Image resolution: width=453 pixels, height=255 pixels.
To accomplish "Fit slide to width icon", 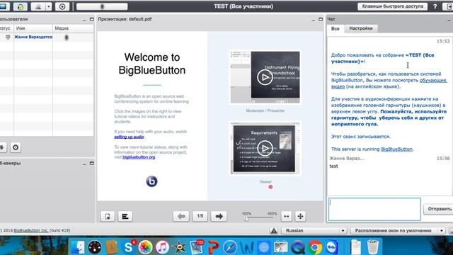I will coord(286,216).
